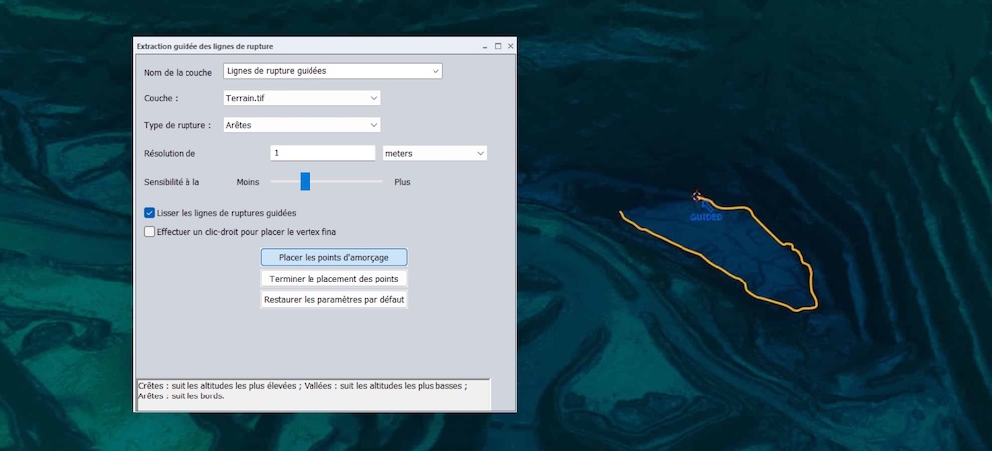Click the Crêtes/Vallées/Arêtes description box

coord(312,391)
